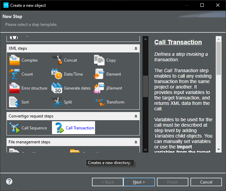Open the help question mark icon

[9, 181]
